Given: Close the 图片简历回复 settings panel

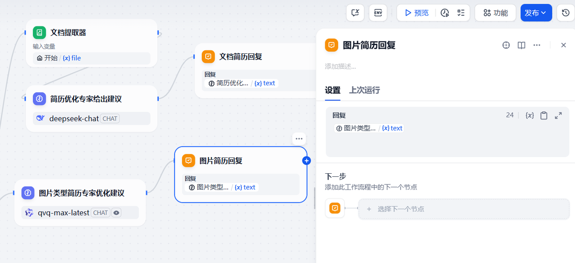Looking at the screenshot, I should pos(564,45).
